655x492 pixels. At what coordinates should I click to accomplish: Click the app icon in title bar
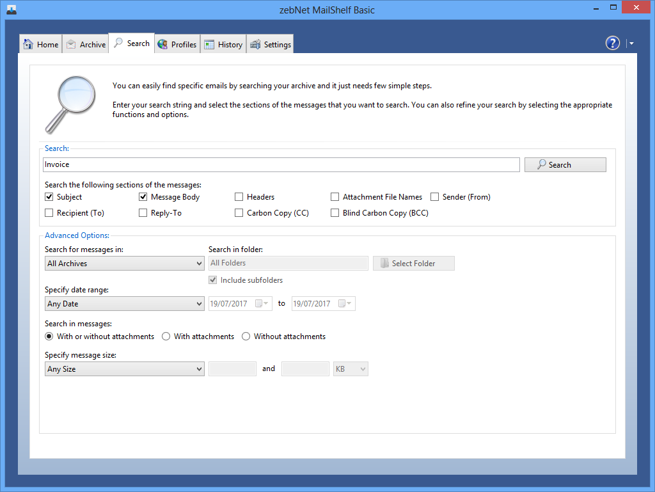coord(11,10)
